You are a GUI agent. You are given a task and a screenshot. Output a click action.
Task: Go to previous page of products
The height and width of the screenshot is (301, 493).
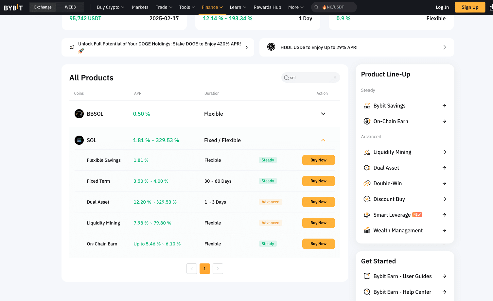click(192, 269)
